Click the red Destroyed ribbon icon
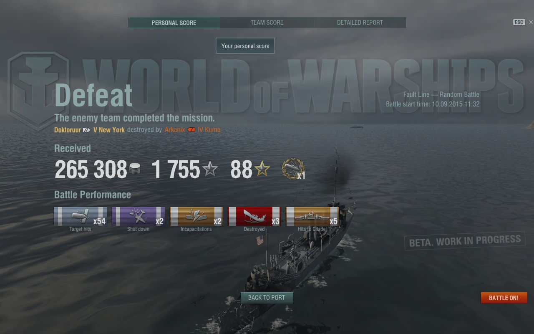 [254, 216]
